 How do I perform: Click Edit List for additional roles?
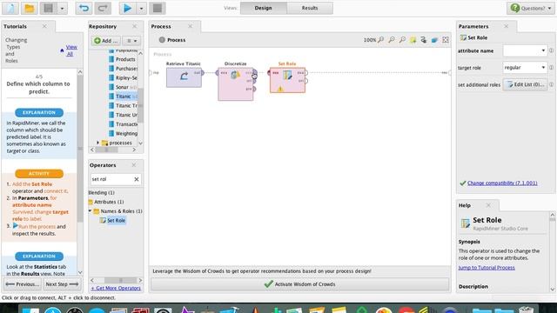coord(525,84)
